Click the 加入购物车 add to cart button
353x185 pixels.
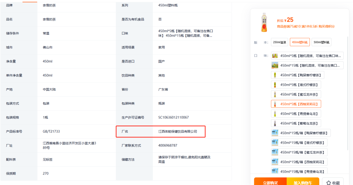303,181
